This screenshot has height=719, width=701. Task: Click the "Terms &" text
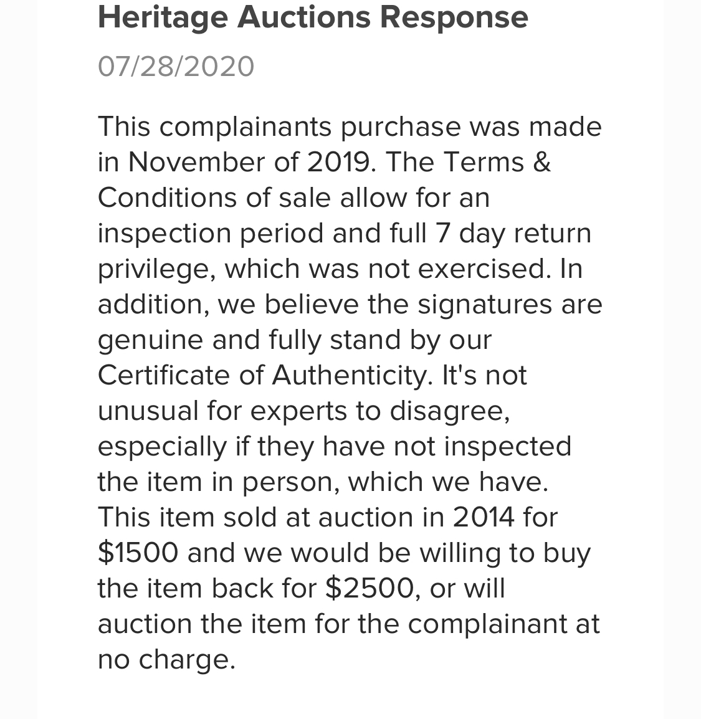click(497, 163)
